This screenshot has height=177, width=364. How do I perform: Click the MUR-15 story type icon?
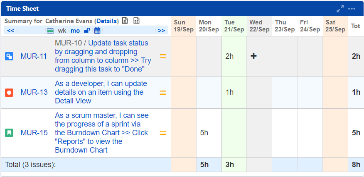coord(9,133)
